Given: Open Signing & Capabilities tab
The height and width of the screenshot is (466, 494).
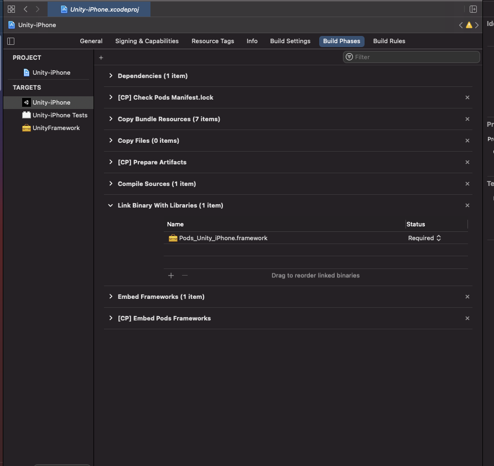Looking at the screenshot, I should click(147, 41).
